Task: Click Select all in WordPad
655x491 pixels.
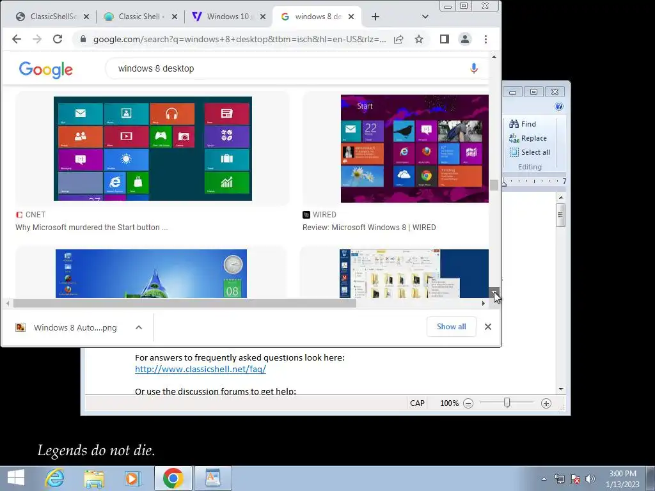Action: point(530,152)
